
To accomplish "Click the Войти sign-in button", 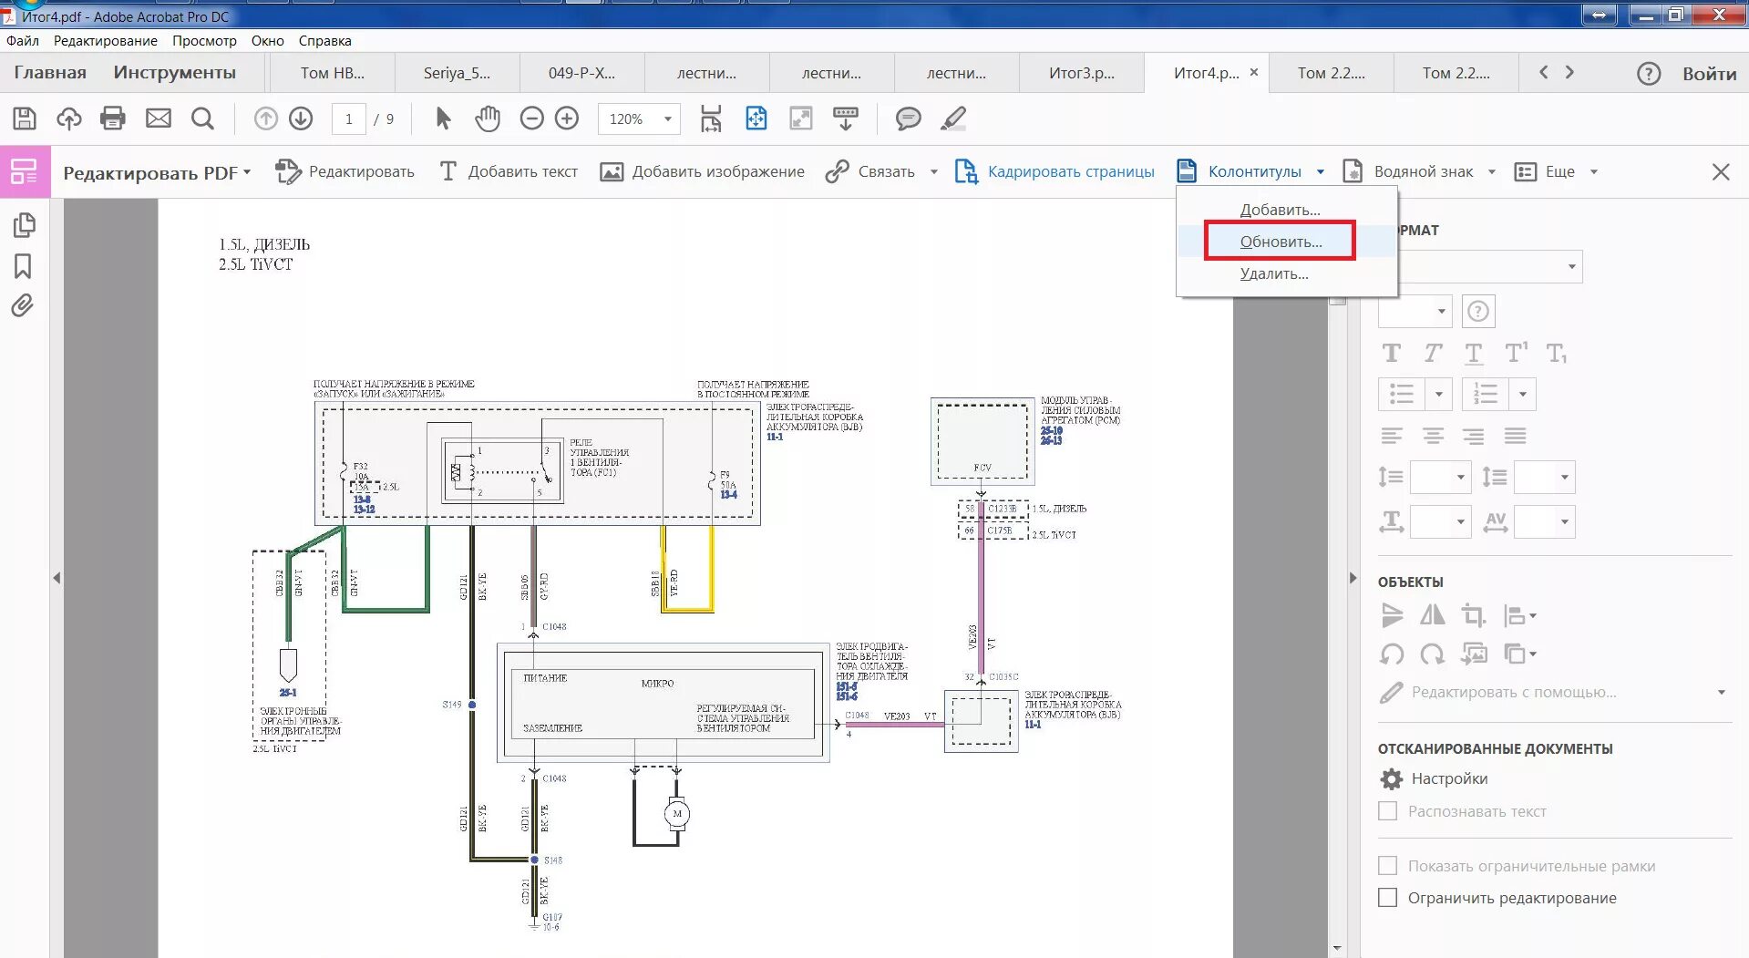I will 1710,74.
